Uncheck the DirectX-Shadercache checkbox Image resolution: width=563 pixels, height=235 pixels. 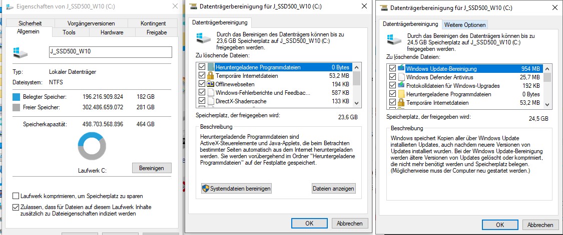click(x=202, y=101)
